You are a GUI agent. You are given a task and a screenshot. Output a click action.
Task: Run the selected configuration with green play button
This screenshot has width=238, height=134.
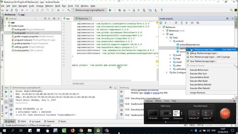click(x=110, y=10)
